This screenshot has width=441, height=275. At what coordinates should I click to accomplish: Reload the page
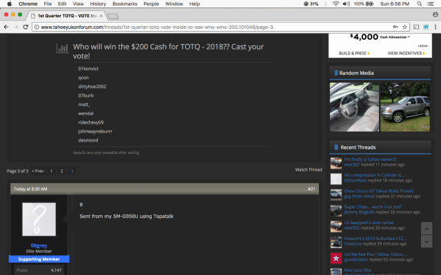click(25, 27)
